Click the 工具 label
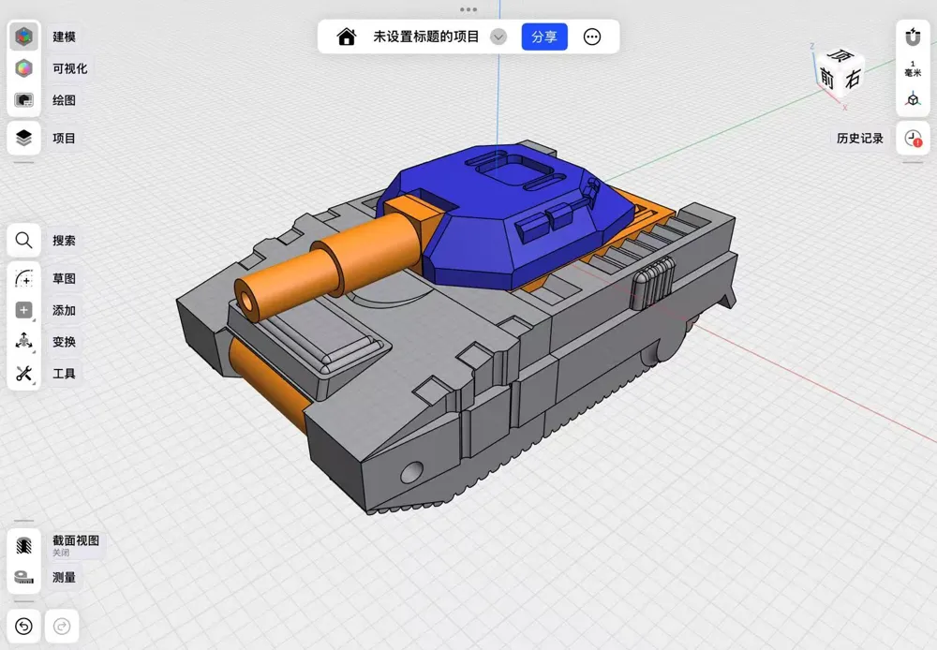 (x=64, y=374)
